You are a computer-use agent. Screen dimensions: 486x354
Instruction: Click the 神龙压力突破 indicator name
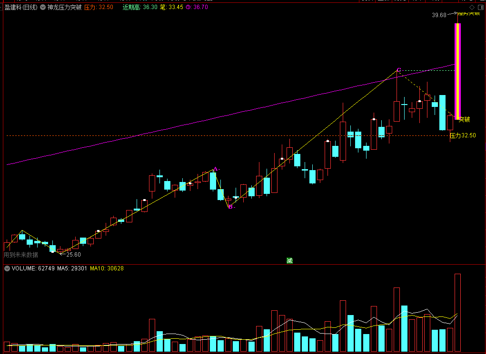pyautogui.click(x=64, y=7)
